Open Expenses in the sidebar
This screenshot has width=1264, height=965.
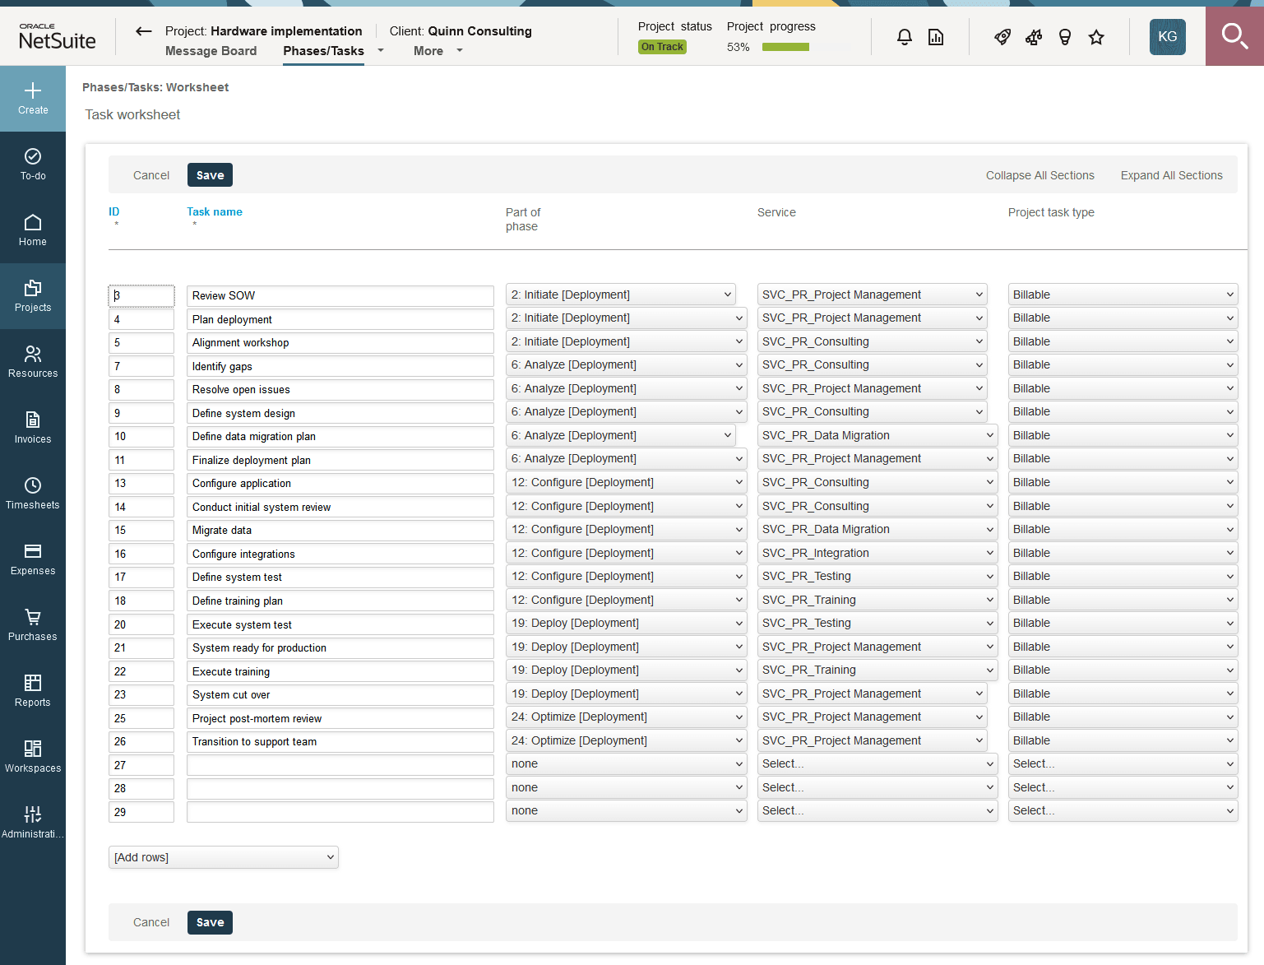pyautogui.click(x=33, y=559)
